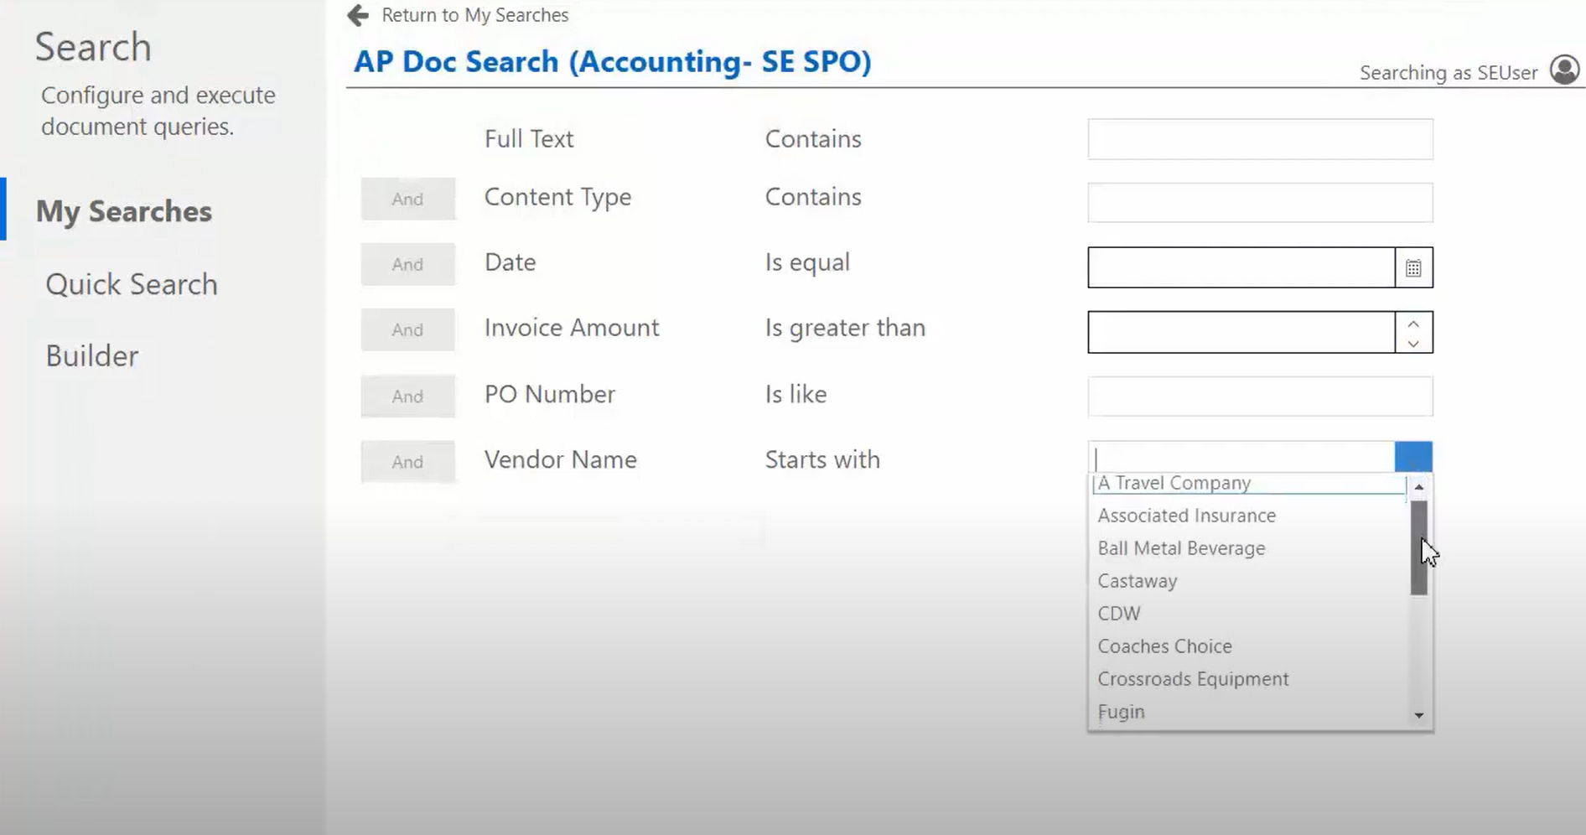Click the PO Number input field

tap(1260, 397)
